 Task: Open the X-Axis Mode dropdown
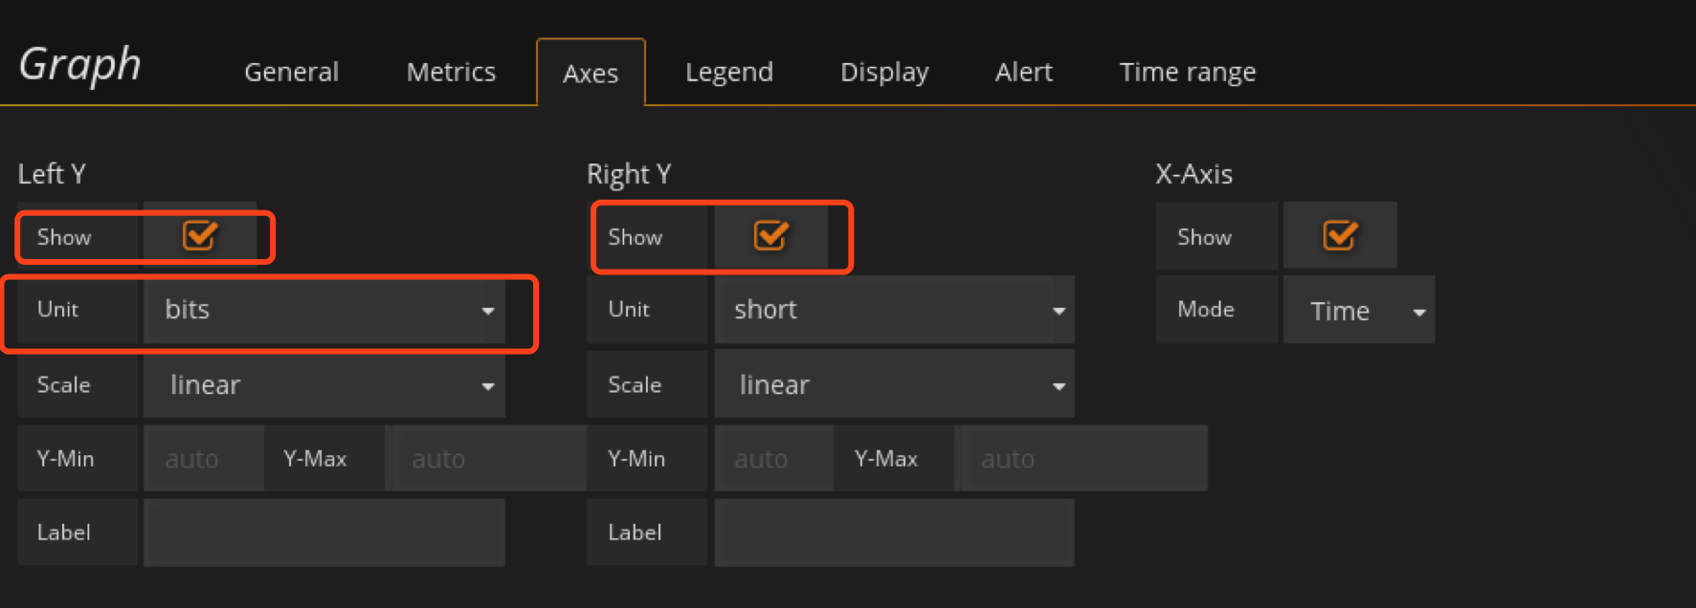point(1358,311)
